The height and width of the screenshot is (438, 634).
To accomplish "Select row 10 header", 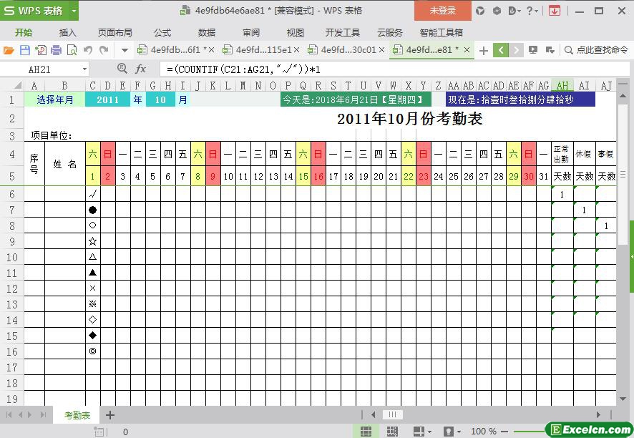I will (11, 257).
